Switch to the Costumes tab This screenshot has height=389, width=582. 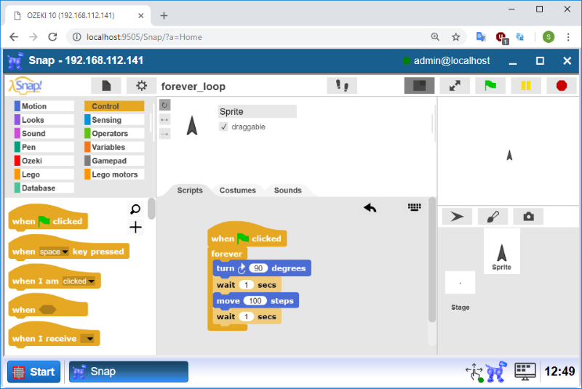pos(238,191)
